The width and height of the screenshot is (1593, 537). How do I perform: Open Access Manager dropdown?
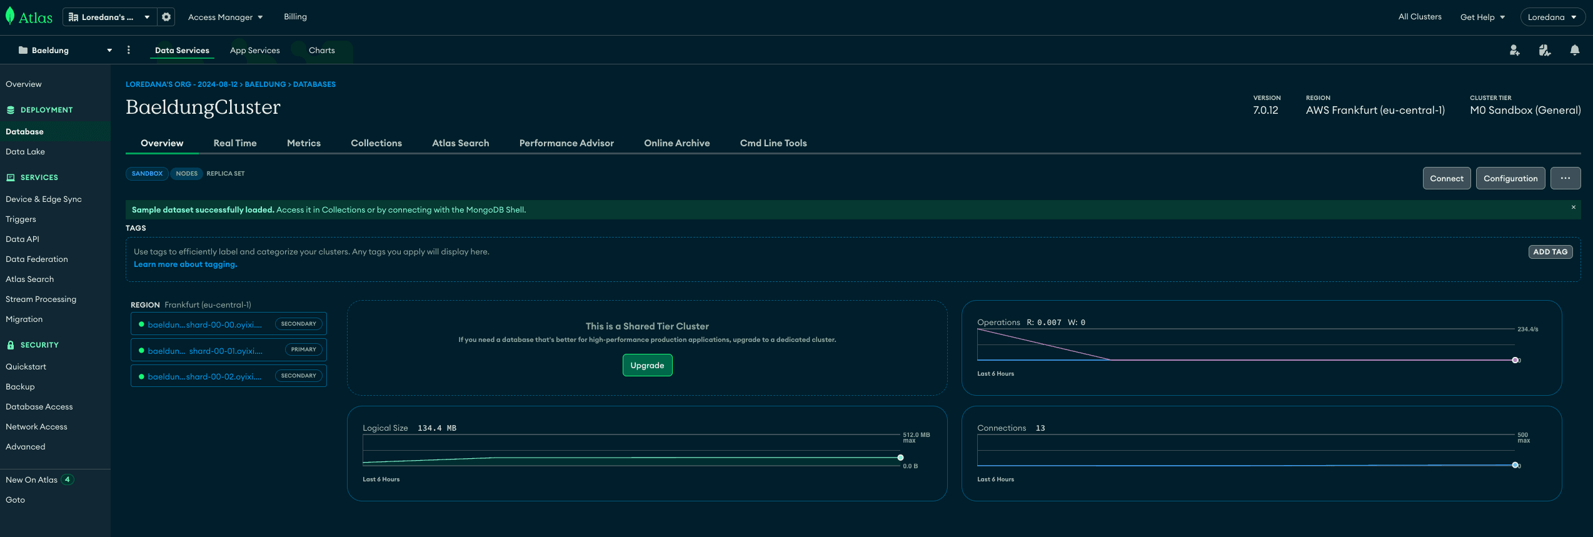(225, 17)
